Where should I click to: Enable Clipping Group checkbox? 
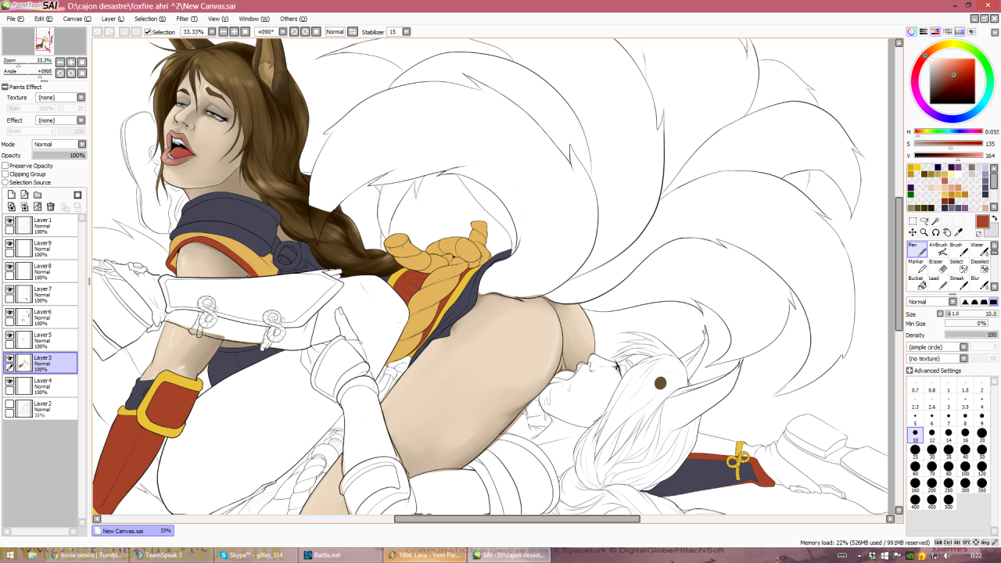point(5,174)
